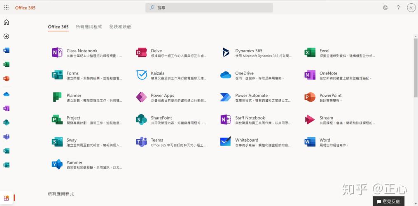Open Excel from the left sidebar

click(x=7, y=64)
